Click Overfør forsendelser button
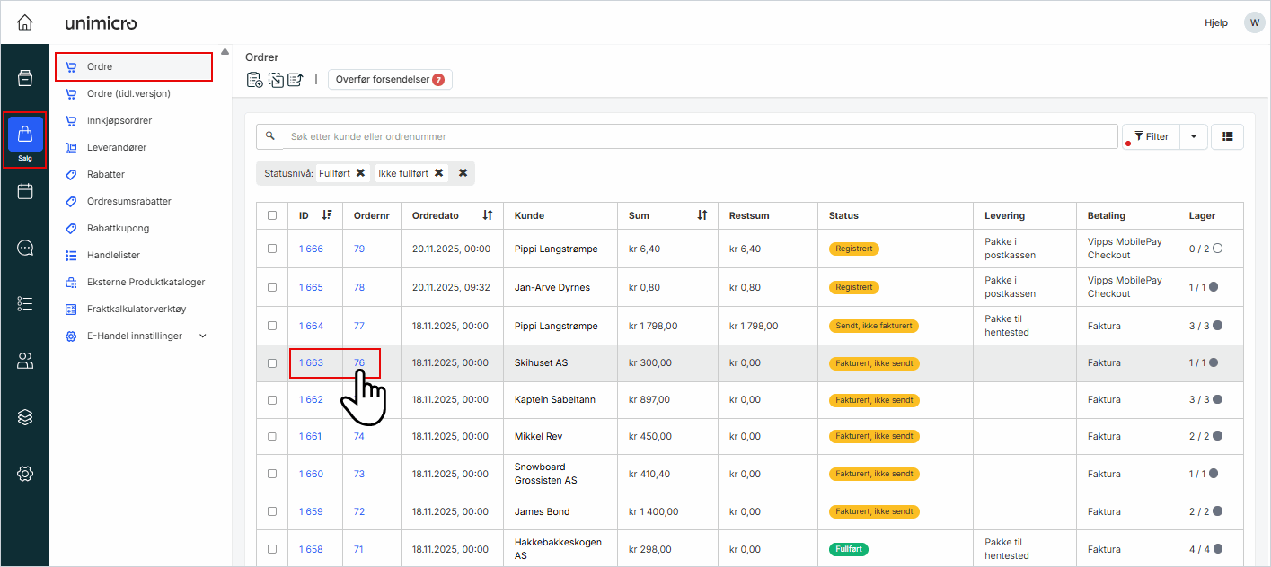 [x=389, y=79]
